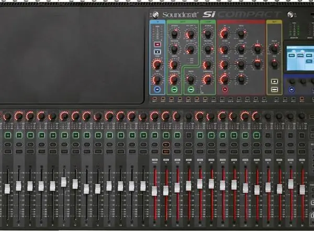
Task: Click the round red button in the red EQ section
Action: click(x=225, y=90)
